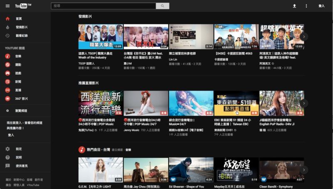Open the 西洋最新流行音樂 live thumbnail
The height and width of the screenshot is (189, 333).
point(101,103)
